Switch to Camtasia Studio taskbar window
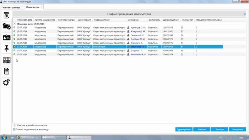249x140 pixels. (x=29, y=138)
